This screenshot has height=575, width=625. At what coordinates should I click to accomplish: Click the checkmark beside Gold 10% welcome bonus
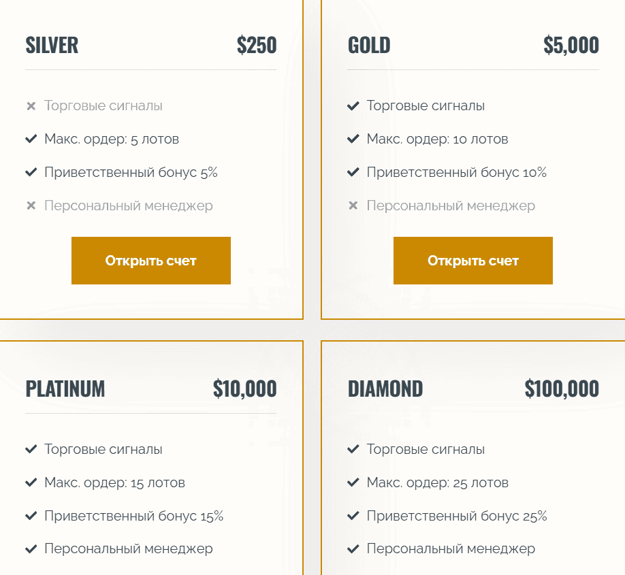coord(353,173)
